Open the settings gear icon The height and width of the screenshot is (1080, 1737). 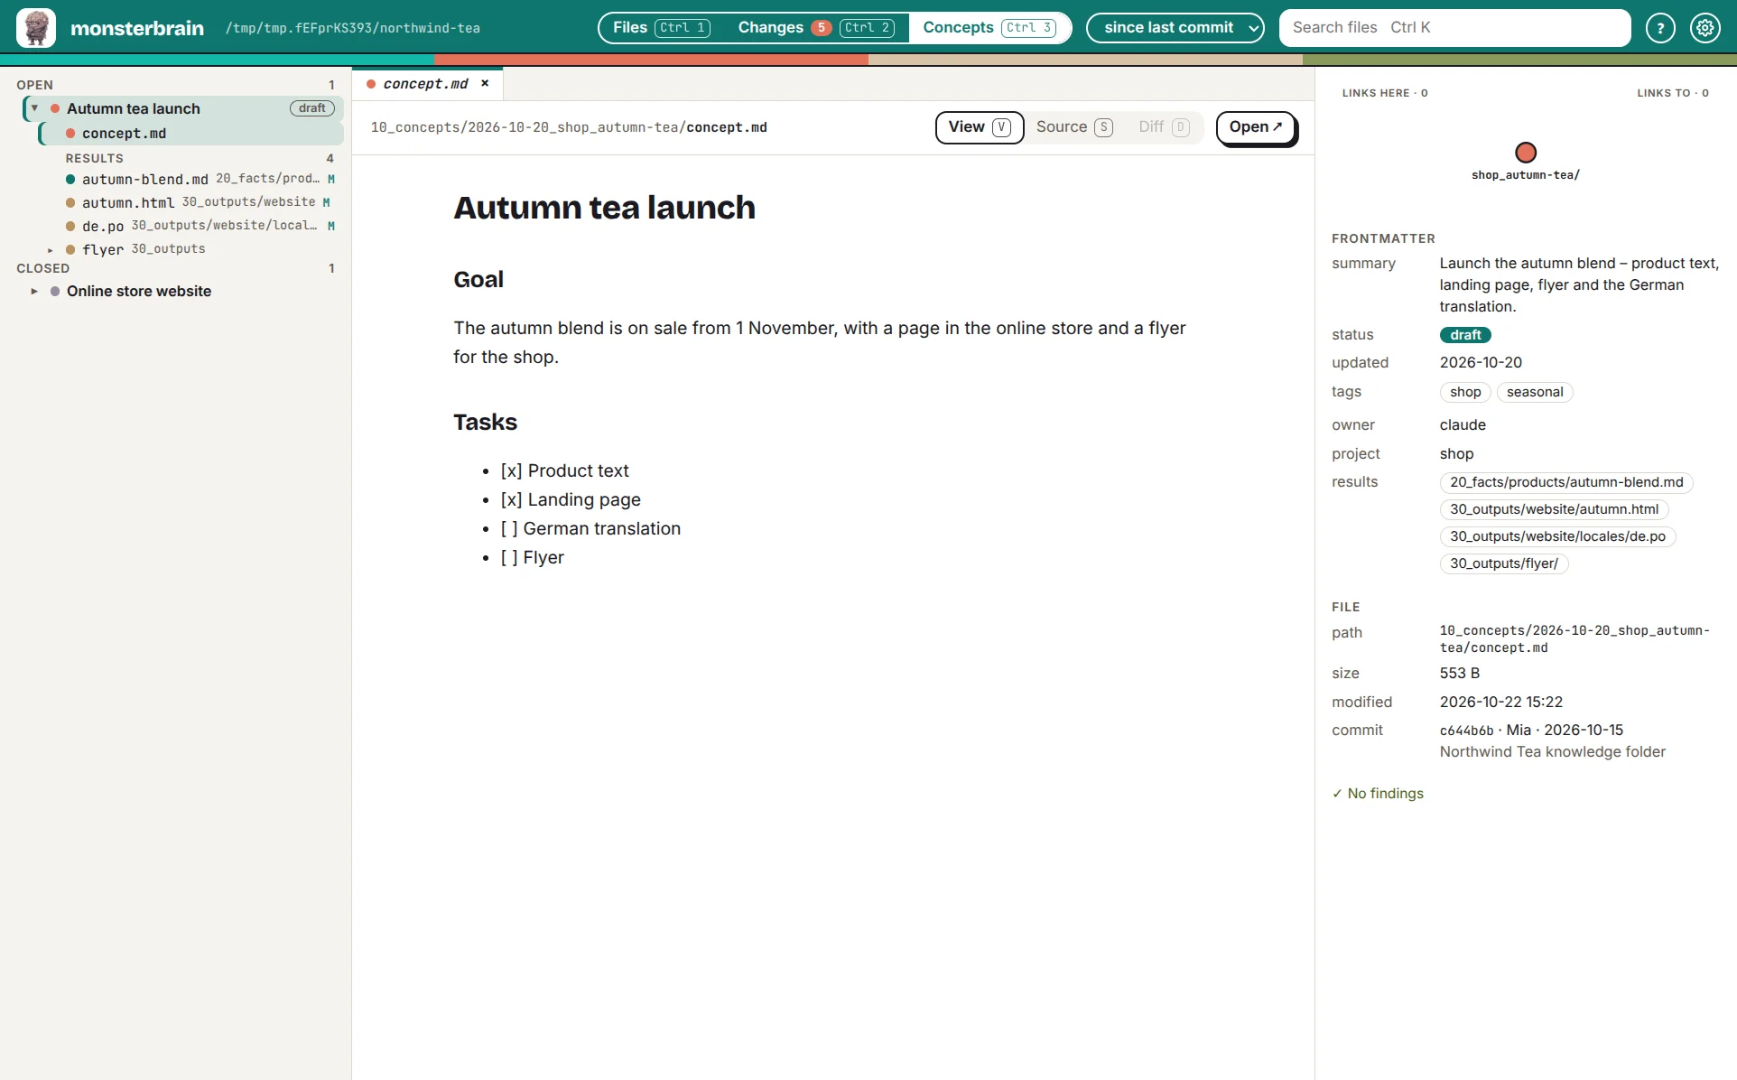point(1704,28)
